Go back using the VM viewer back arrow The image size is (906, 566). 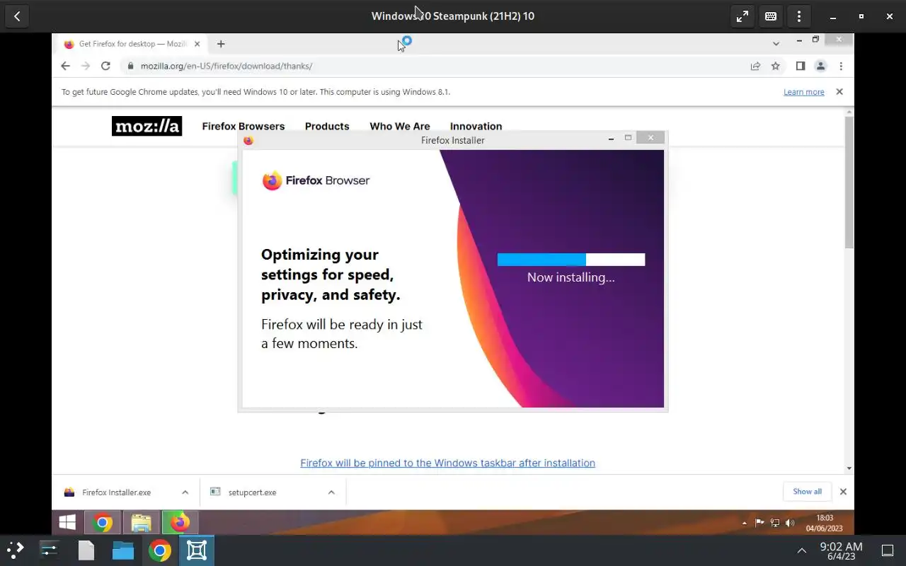coord(17,16)
